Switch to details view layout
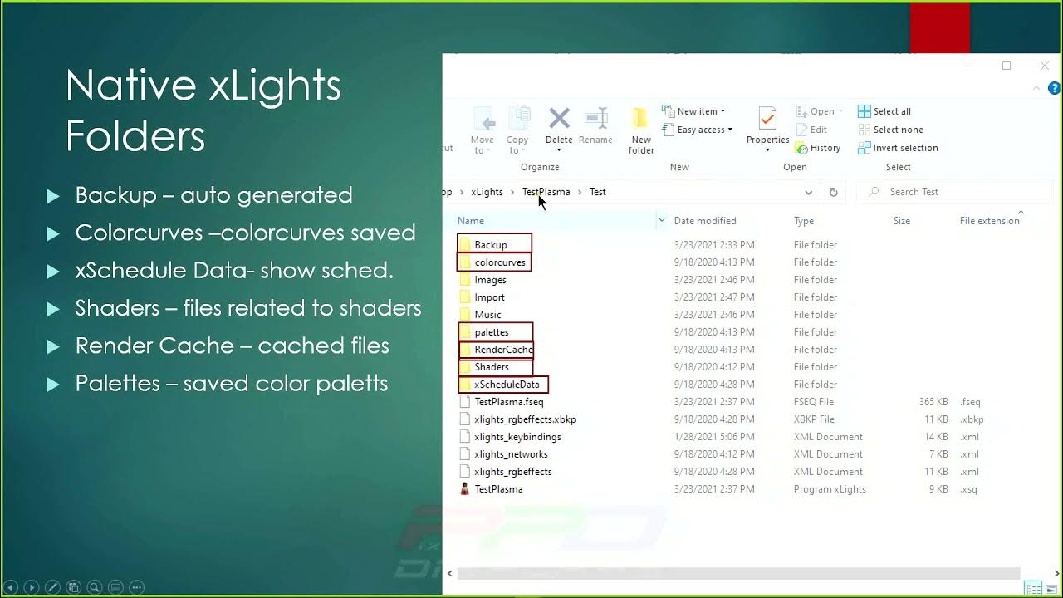 coord(1033,589)
